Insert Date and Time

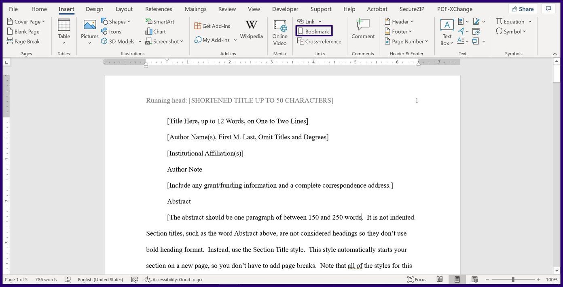point(476,31)
